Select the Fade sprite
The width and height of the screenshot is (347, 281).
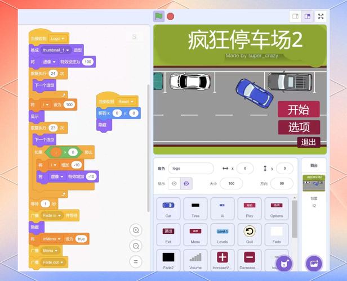point(277,235)
